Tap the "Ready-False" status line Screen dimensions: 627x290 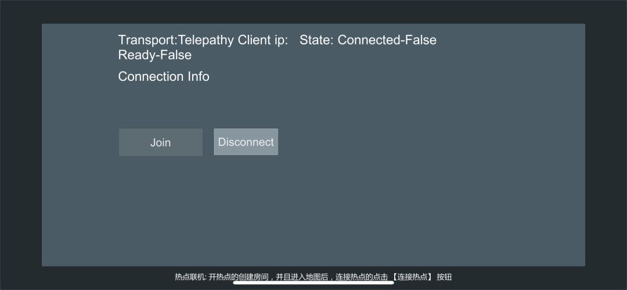(x=154, y=55)
